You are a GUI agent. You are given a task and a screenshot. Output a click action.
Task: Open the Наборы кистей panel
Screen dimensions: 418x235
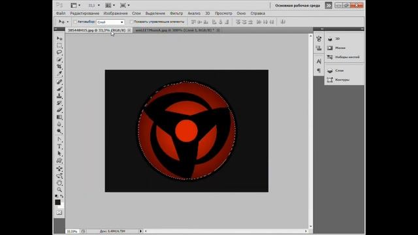[344, 57]
